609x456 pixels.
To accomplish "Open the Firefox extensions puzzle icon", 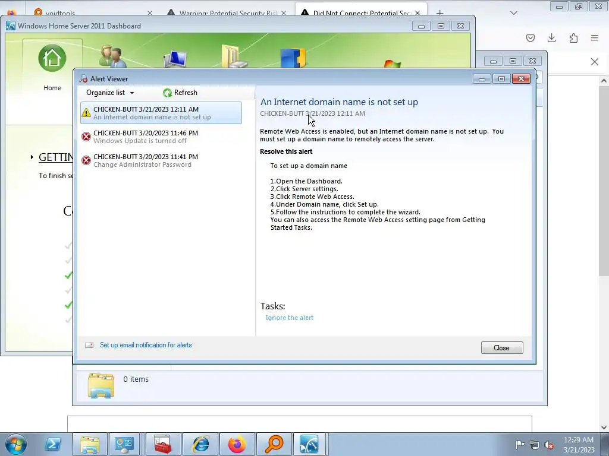I will pyautogui.click(x=573, y=38).
